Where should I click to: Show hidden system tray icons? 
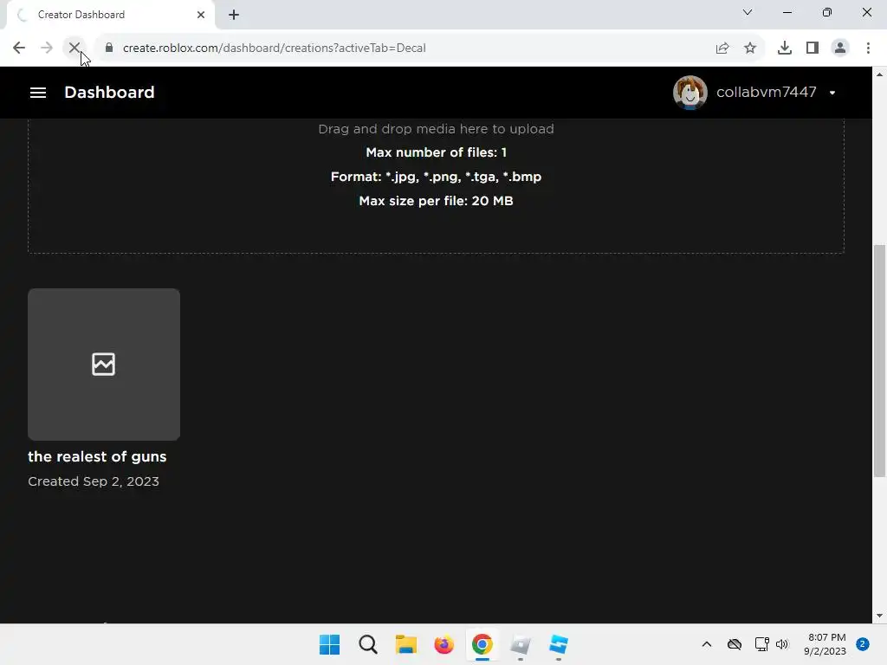click(707, 644)
